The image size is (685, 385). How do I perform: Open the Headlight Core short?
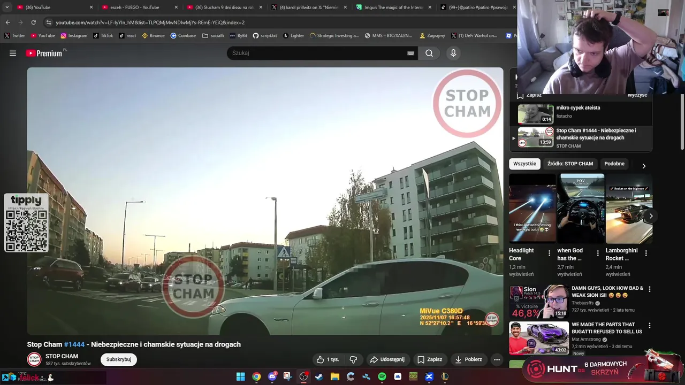(x=532, y=209)
